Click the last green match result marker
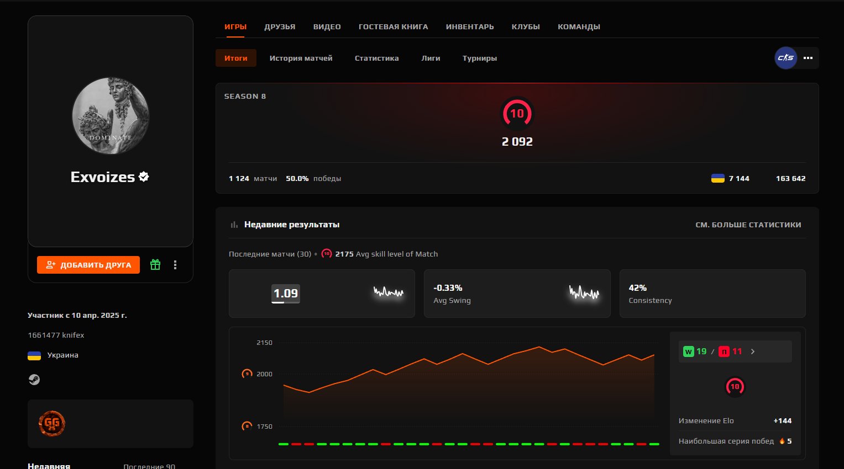This screenshot has width=844, height=469. coord(654,444)
